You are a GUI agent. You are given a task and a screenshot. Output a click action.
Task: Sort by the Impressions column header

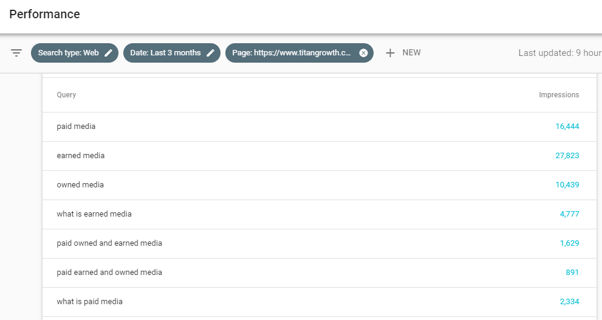tap(558, 95)
